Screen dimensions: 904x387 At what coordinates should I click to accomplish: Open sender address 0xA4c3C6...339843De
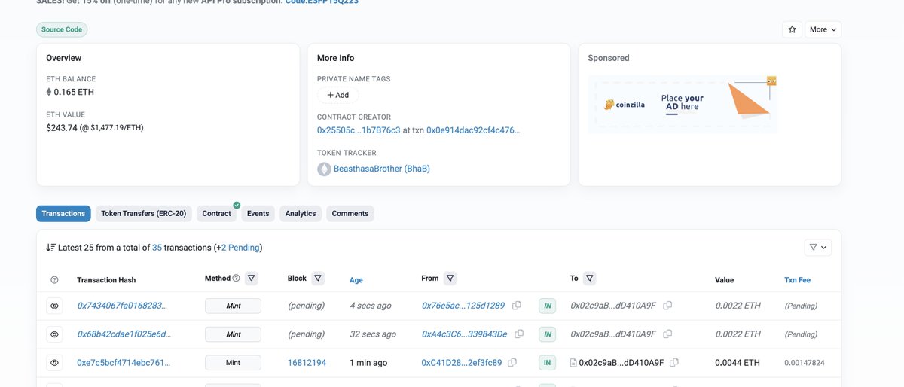pos(465,334)
